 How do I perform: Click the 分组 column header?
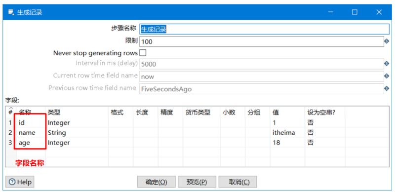(258, 113)
